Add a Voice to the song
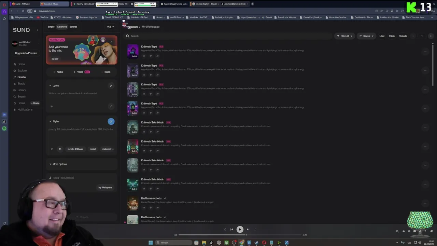Viewport: 437px width, 246px height. [x=82, y=72]
